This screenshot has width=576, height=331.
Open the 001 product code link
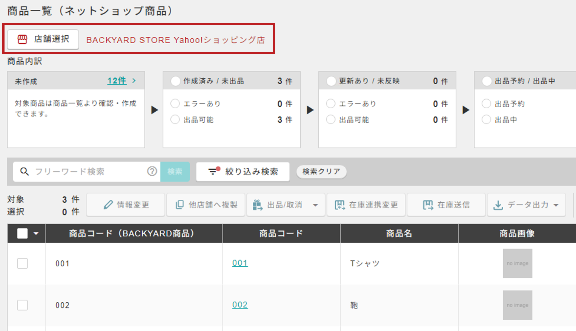tap(240, 263)
